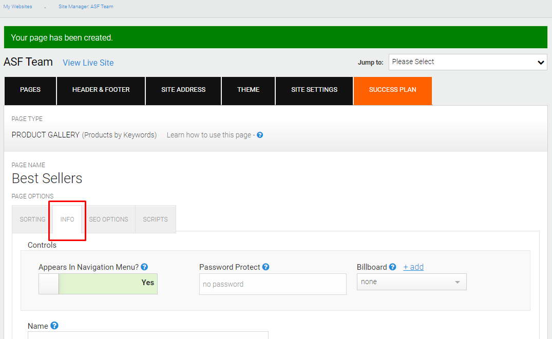Click the Password Protect input field
Viewport: 552px width, 339px height.
click(x=273, y=284)
